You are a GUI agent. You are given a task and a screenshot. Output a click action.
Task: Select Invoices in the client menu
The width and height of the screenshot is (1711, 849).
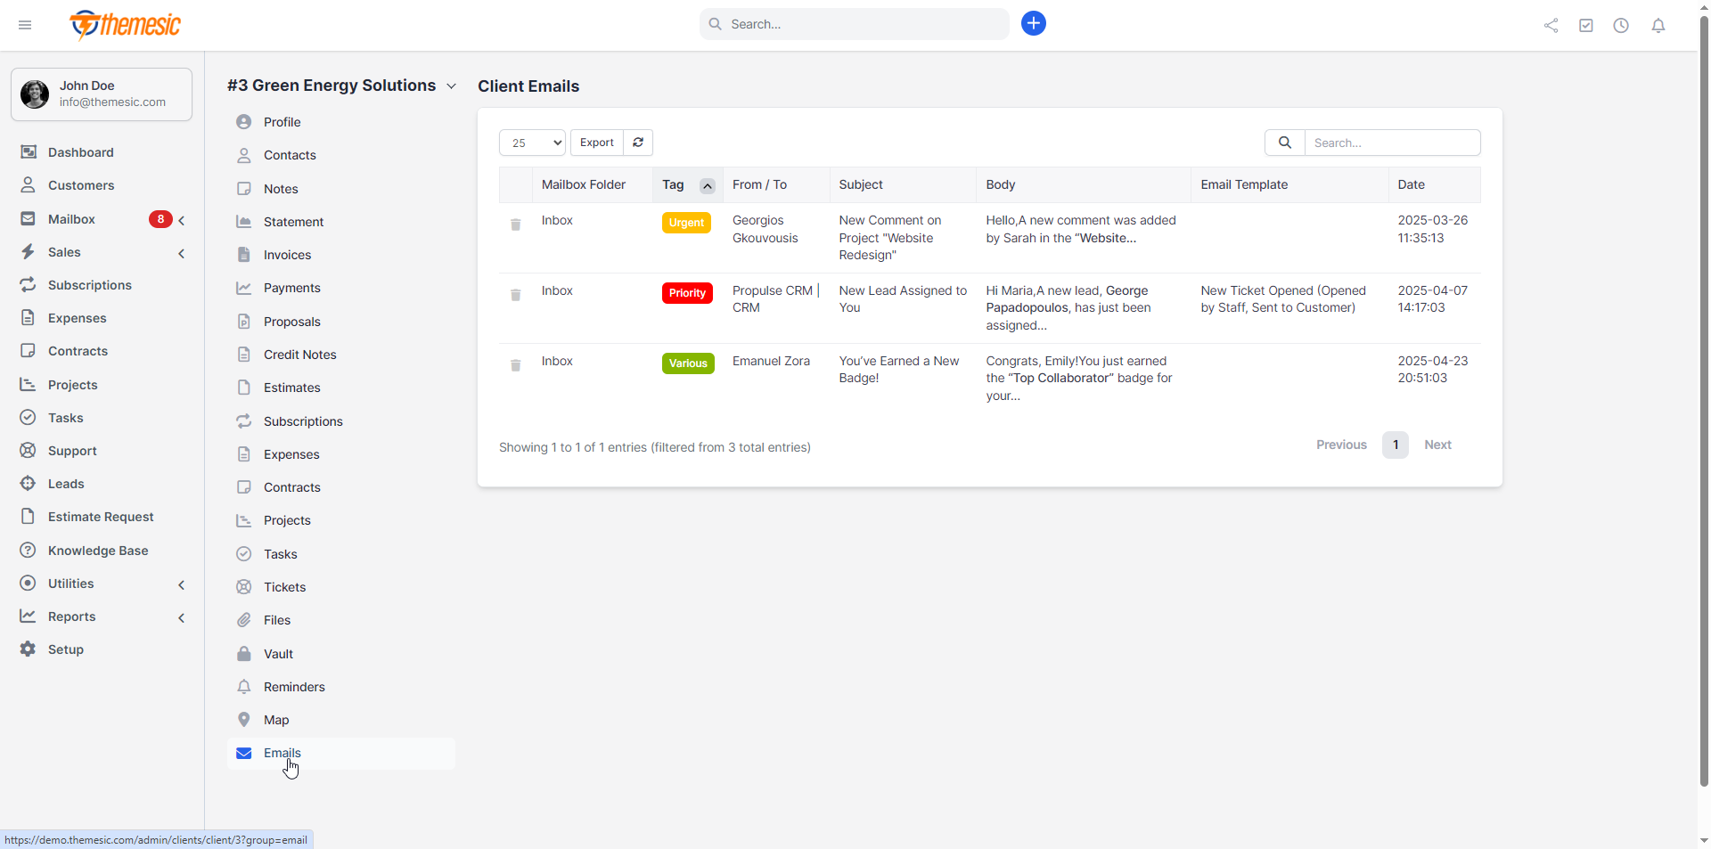pyautogui.click(x=285, y=254)
